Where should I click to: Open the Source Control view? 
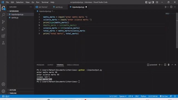[3, 22]
